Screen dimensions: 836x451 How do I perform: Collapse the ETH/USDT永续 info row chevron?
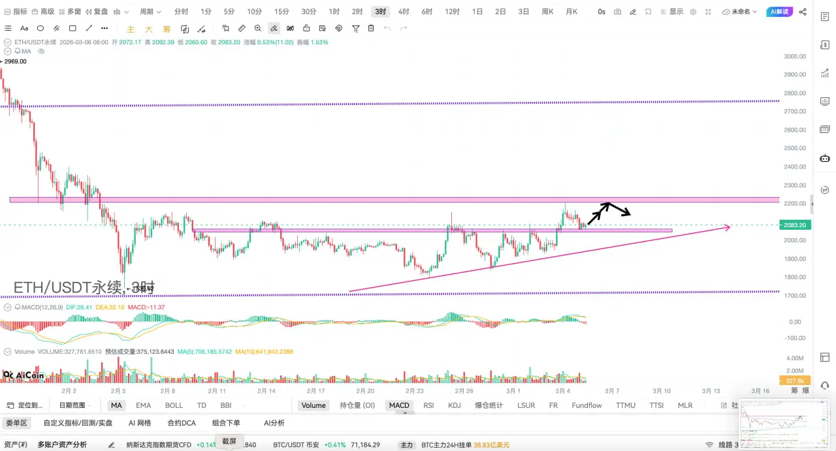[8, 42]
